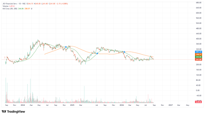Click the 520.00 price axis label

tap(199, 23)
